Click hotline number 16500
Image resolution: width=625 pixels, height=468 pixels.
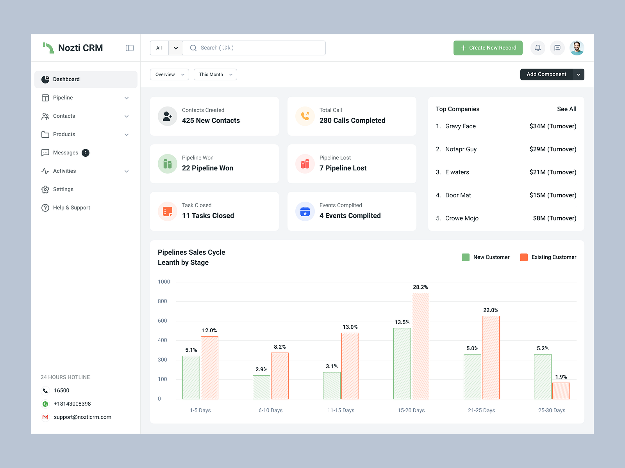pyautogui.click(x=61, y=390)
